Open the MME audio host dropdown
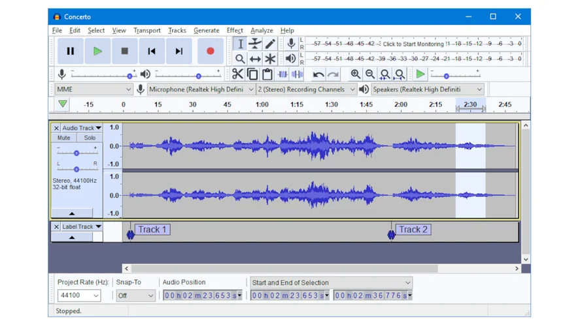 click(x=94, y=89)
